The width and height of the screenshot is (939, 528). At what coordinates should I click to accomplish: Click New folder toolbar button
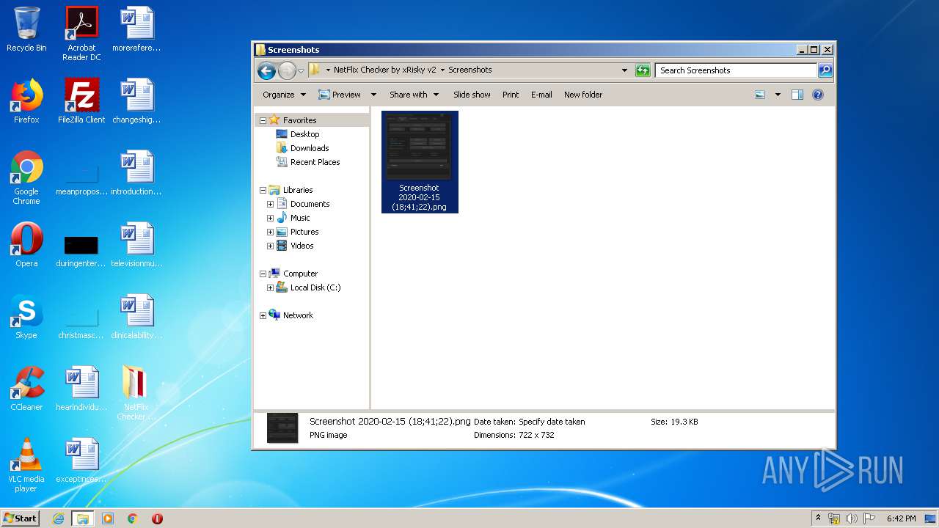pyautogui.click(x=583, y=95)
